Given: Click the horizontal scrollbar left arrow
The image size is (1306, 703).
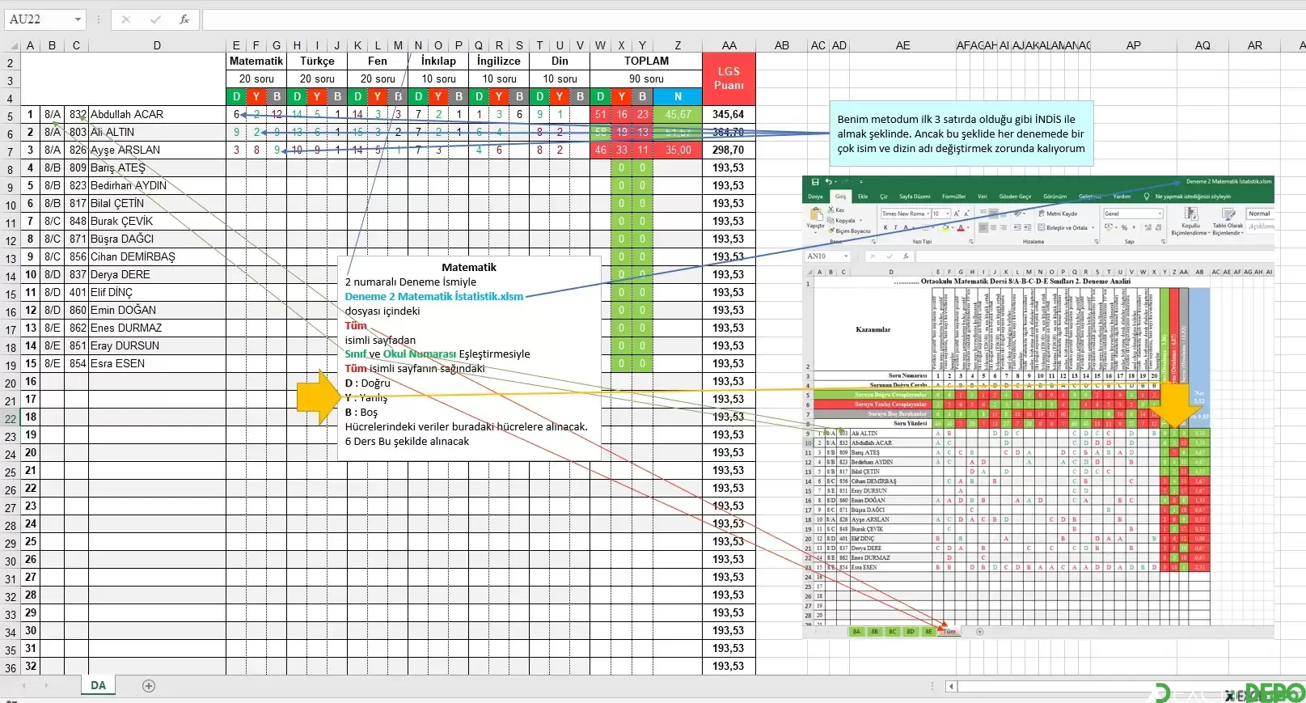Looking at the screenshot, I should [x=952, y=686].
